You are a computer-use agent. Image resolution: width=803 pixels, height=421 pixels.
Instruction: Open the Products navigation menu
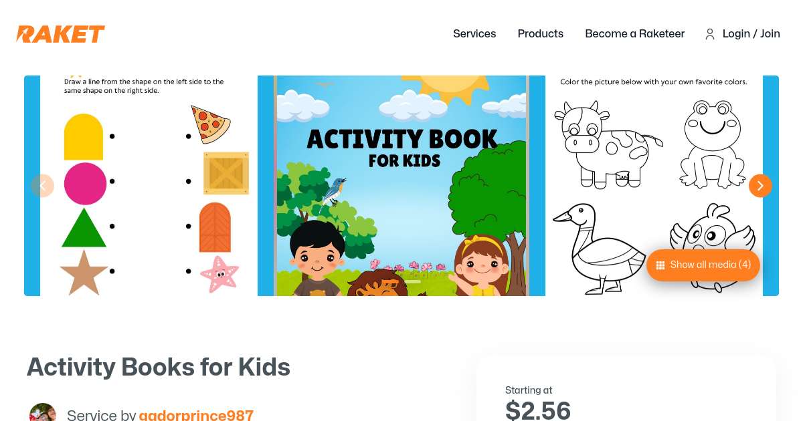pos(541,34)
